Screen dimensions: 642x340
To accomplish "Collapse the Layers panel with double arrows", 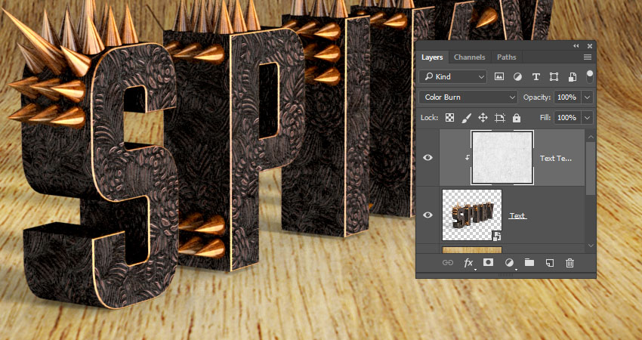I will [x=576, y=46].
